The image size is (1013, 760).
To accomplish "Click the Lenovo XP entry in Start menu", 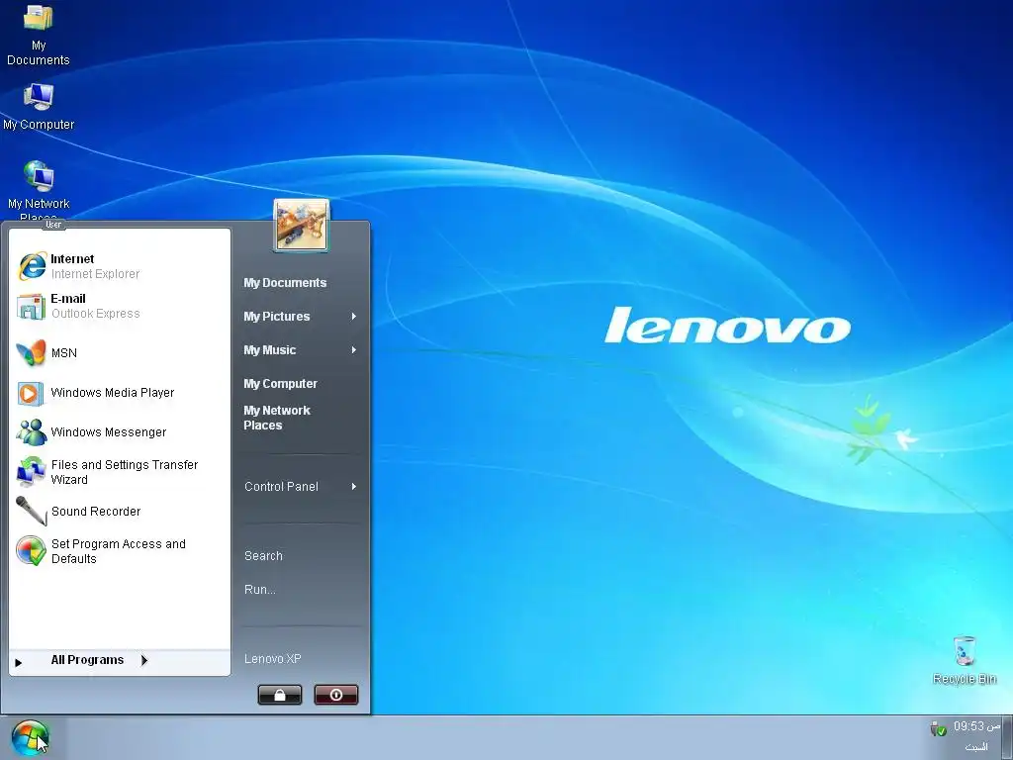I will point(273,659).
